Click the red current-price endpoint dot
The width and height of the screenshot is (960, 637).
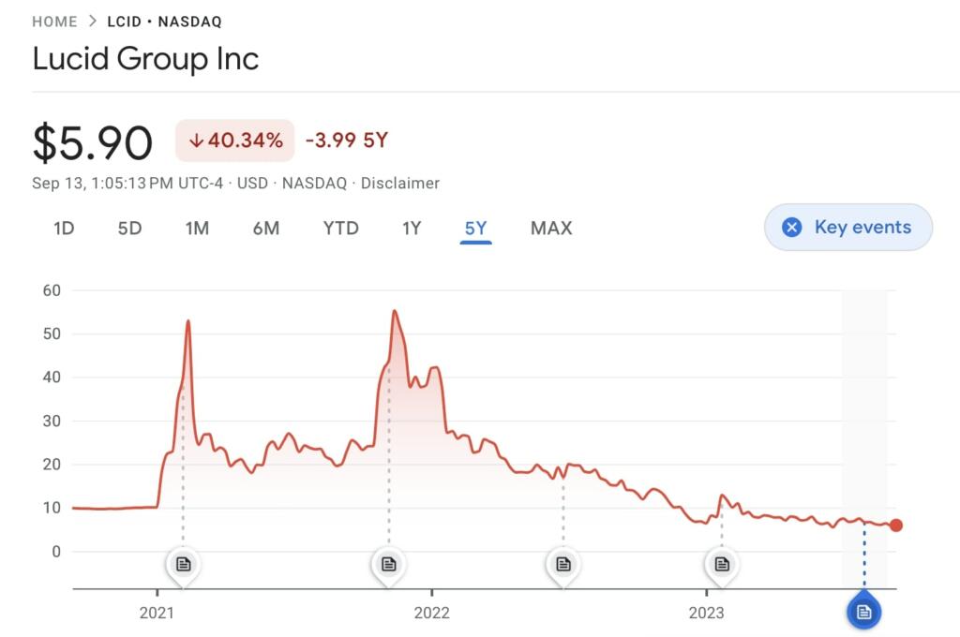click(896, 526)
